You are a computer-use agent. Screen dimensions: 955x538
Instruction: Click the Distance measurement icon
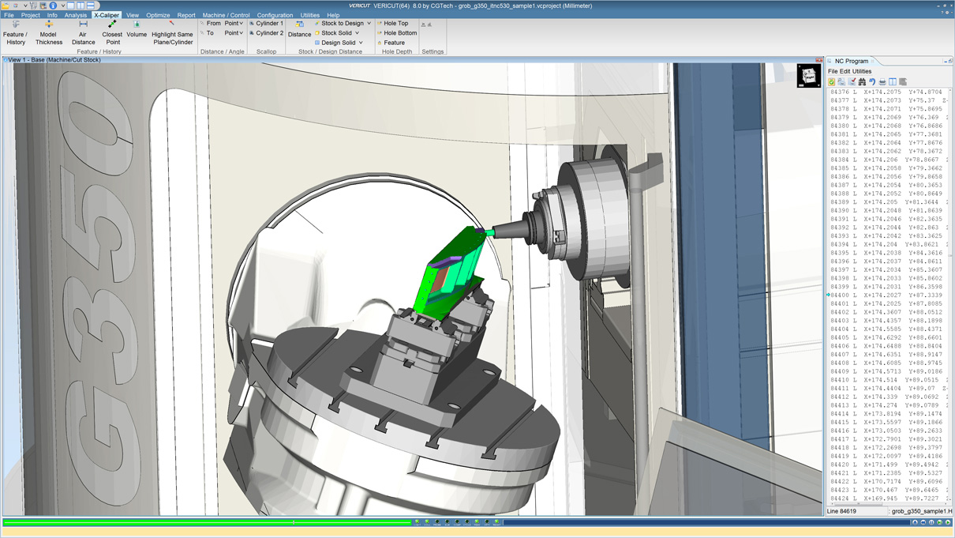(x=299, y=29)
